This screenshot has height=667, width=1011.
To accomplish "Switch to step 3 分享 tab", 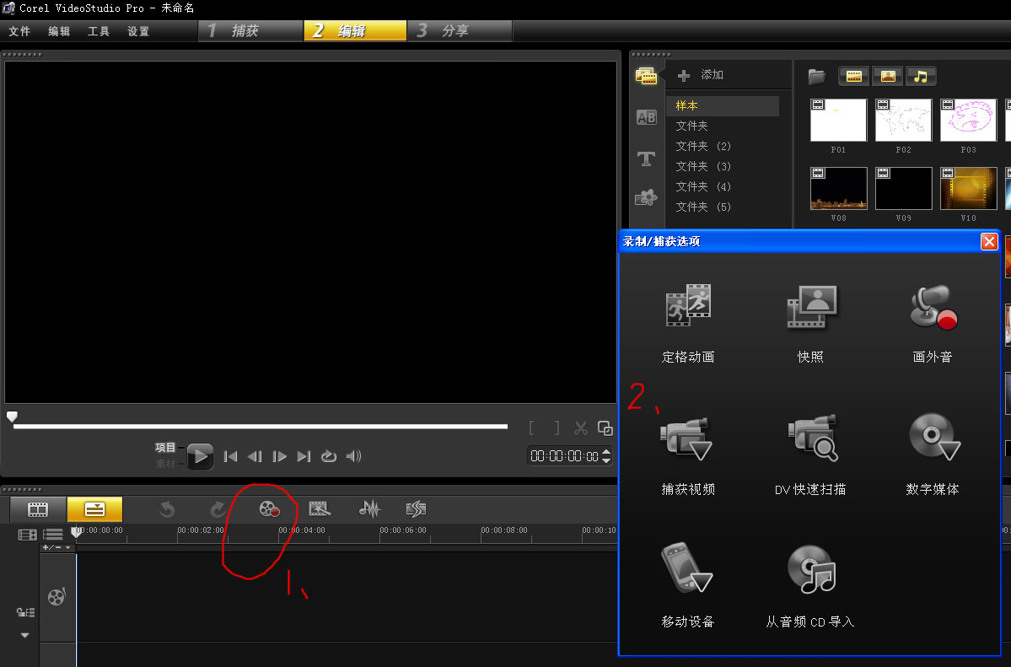I will click(x=460, y=30).
